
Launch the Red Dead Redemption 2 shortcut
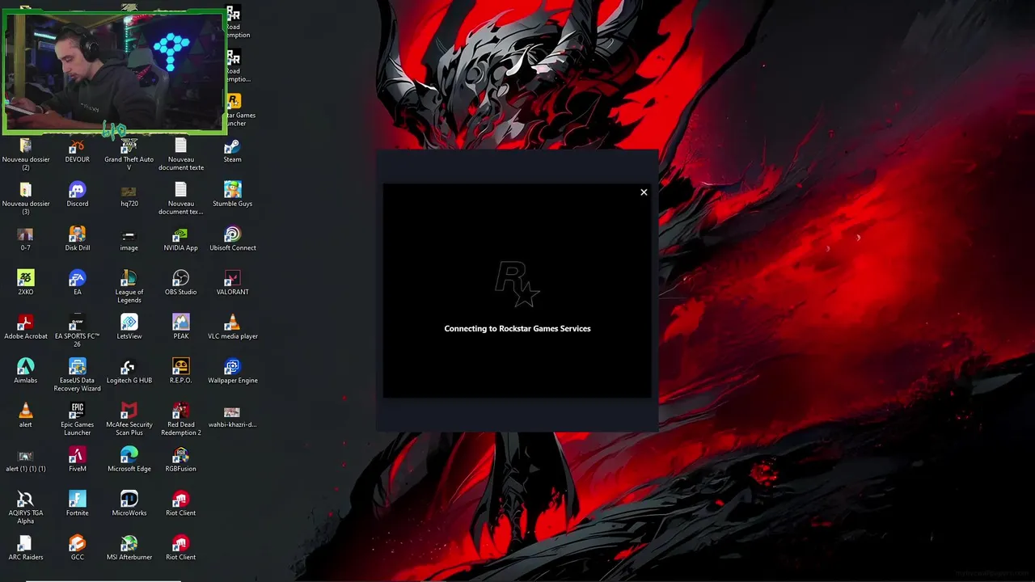[x=180, y=420]
